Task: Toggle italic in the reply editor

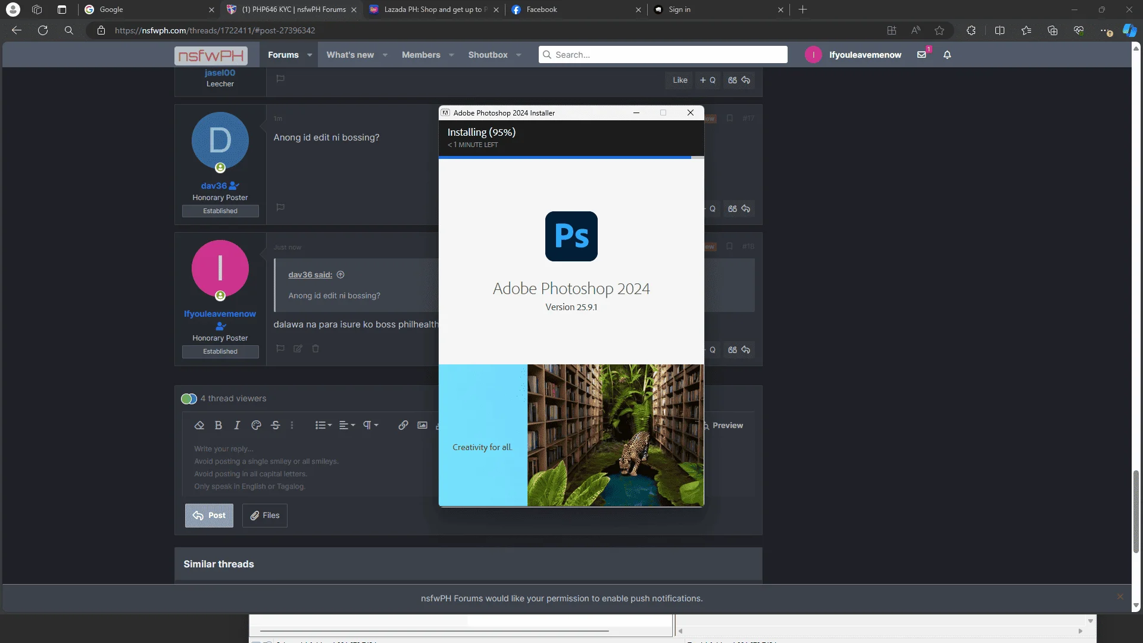Action: 237,425
